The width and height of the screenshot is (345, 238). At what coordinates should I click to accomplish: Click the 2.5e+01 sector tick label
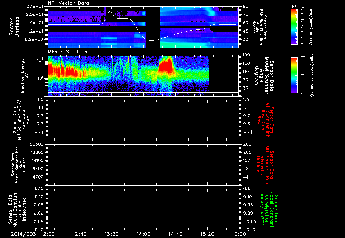(x=35, y=14)
